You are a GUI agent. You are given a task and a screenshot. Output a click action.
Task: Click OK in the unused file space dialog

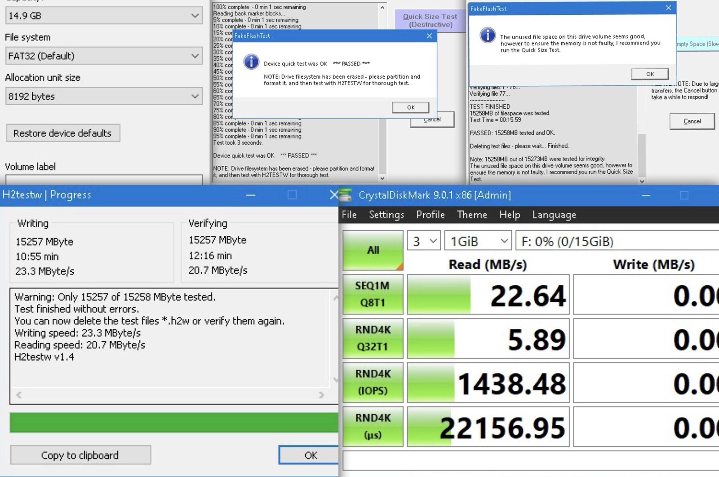650,74
